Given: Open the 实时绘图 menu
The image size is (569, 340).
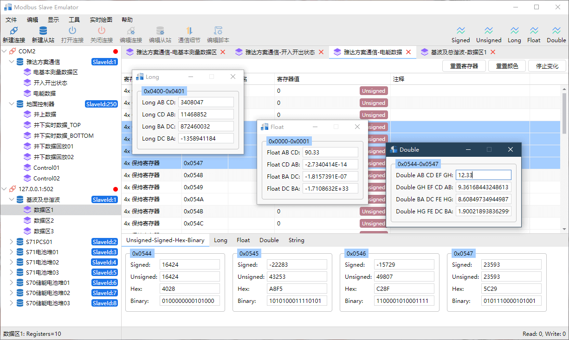Looking at the screenshot, I should click(x=101, y=19).
